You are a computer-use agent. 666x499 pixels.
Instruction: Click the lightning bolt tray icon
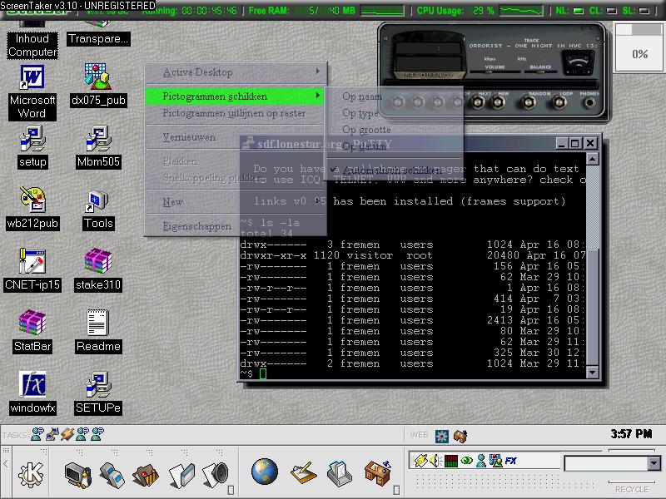(420, 461)
